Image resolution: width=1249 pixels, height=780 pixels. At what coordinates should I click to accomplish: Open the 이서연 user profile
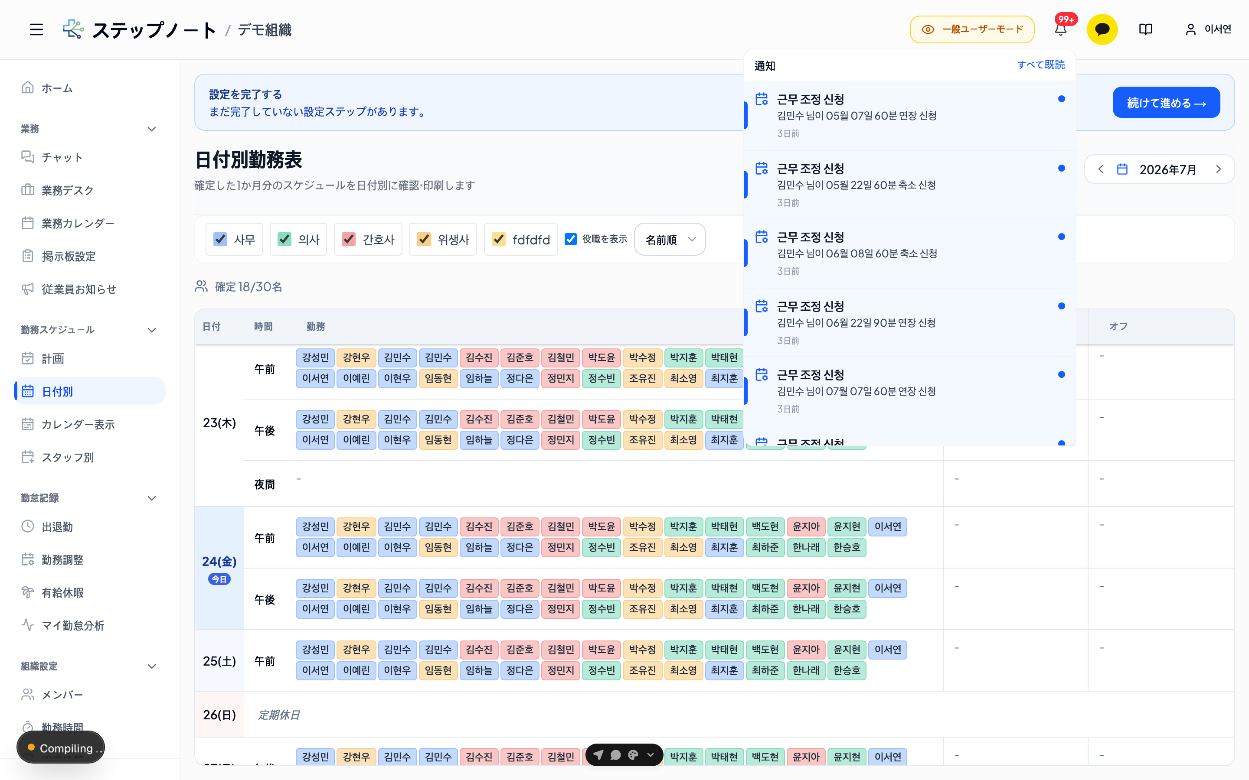pyautogui.click(x=1208, y=29)
